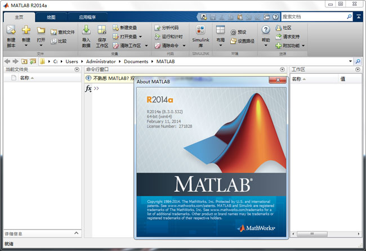Screen dimensions: 366x251
Task: Click the Forward arrow in address bar
Action: tap(16, 61)
